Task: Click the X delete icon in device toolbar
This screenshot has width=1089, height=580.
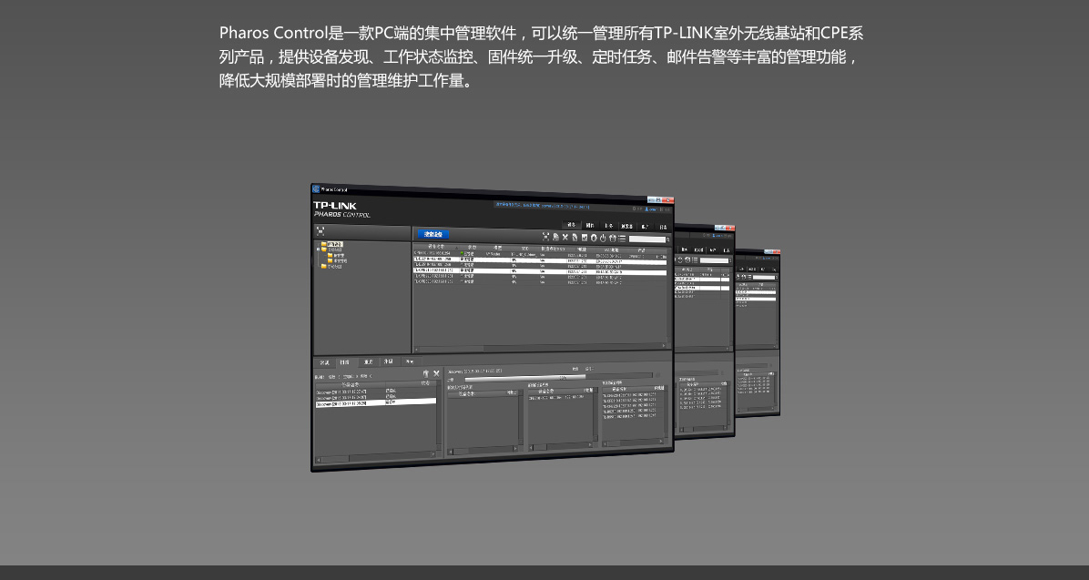Action: click(x=565, y=238)
